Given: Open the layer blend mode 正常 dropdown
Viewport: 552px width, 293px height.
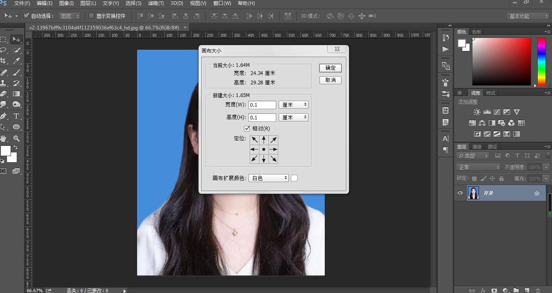Looking at the screenshot, I should click(x=478, y=167).
